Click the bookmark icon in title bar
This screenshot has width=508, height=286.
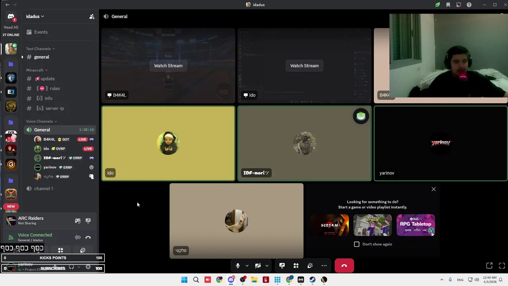click(448, 5)
